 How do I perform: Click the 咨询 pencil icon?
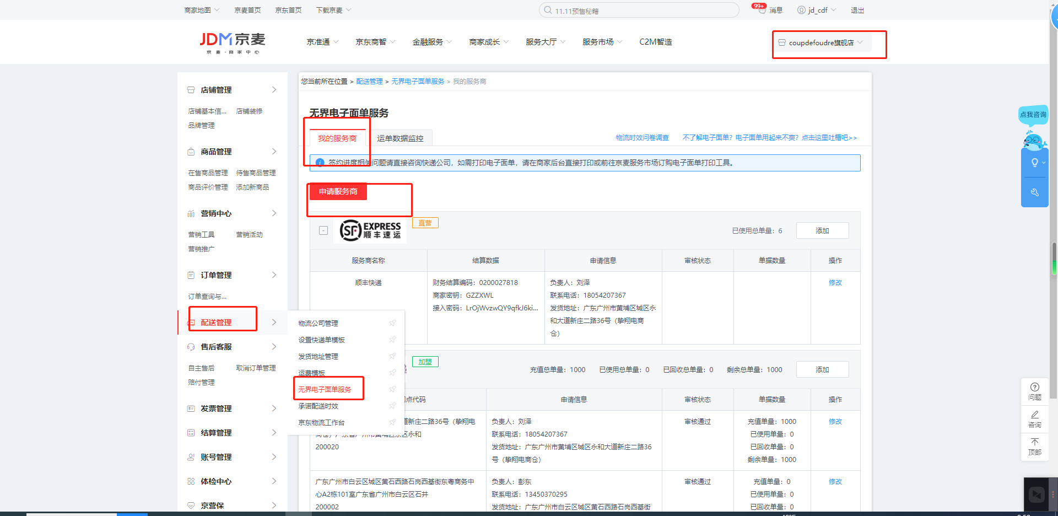(x=1035, y=415)
